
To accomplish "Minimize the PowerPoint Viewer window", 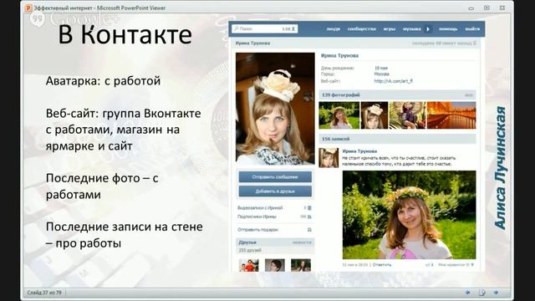I will click(x=471, y=8).
